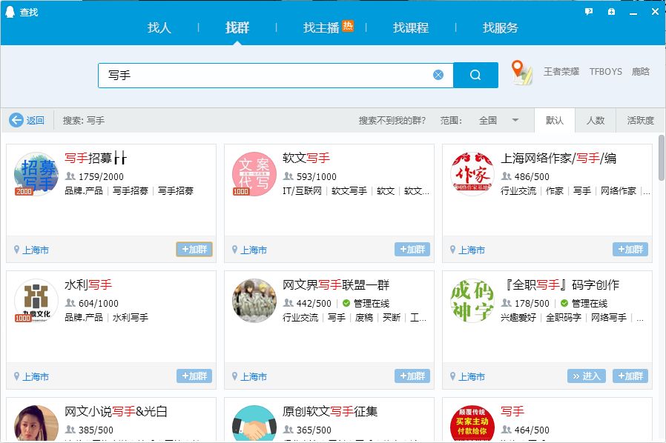Select the 默认 sort option
The image size is (666, 443).
coord(553,120)
